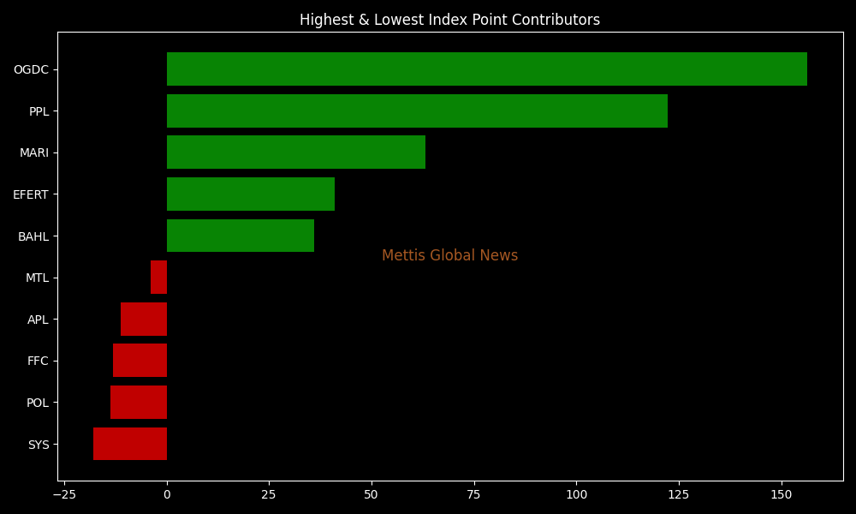Click the x-axis tick label 0
Viewport: 856px width, 514px height.
[167, 494]
